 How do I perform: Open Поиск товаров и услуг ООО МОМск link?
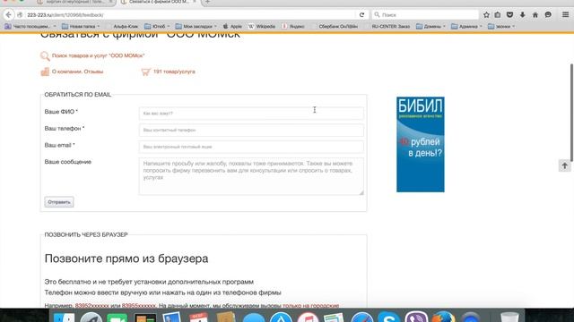pos(98,55)
